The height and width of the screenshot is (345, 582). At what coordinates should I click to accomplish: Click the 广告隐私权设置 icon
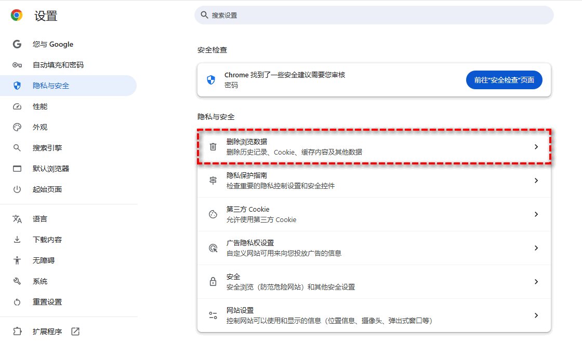tap(213, 248)
